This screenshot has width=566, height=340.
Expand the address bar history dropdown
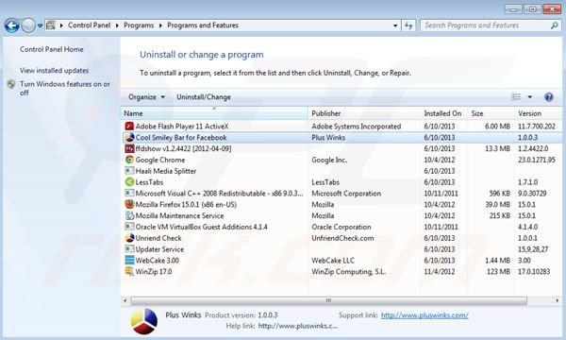pyautogui.click(x=395, y=25)
